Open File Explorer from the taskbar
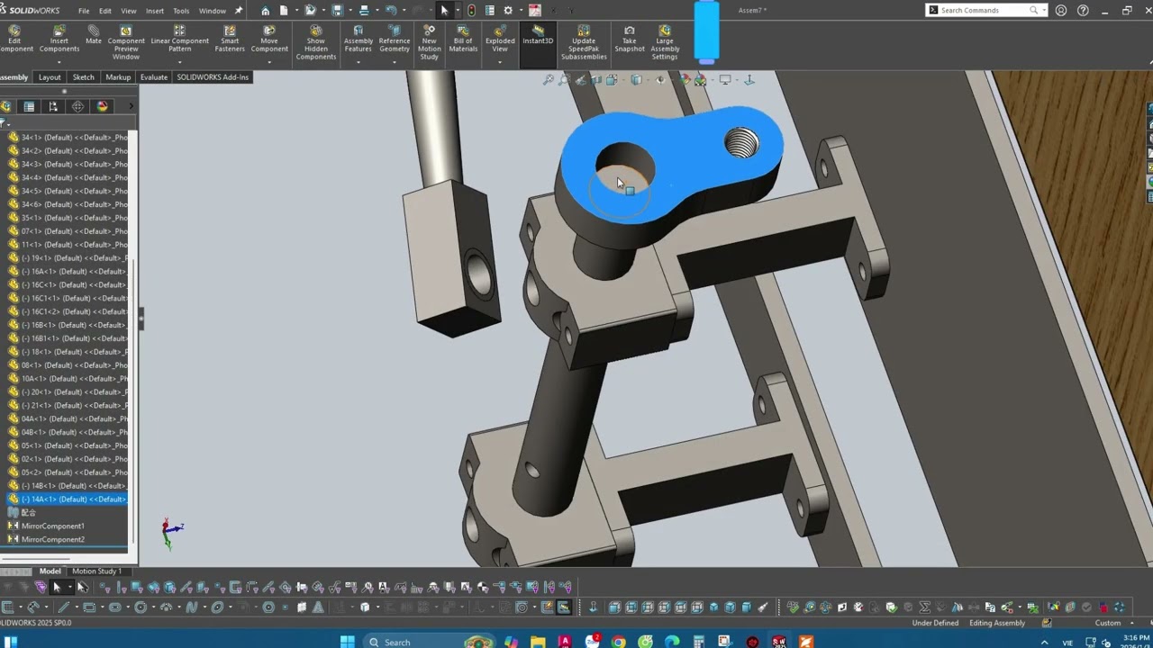Image resolution: width=1153 pixels, height=648 pixels. 538,642
